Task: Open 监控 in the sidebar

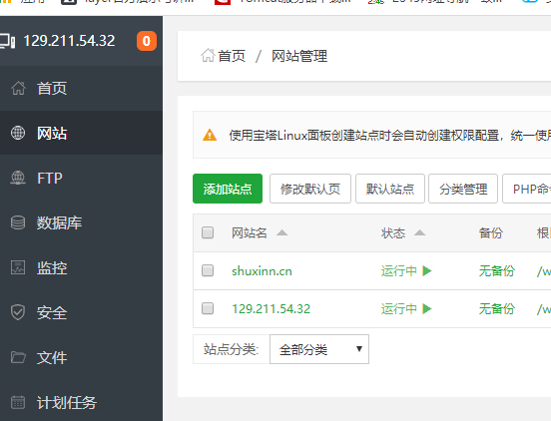Action: [81, 267]
